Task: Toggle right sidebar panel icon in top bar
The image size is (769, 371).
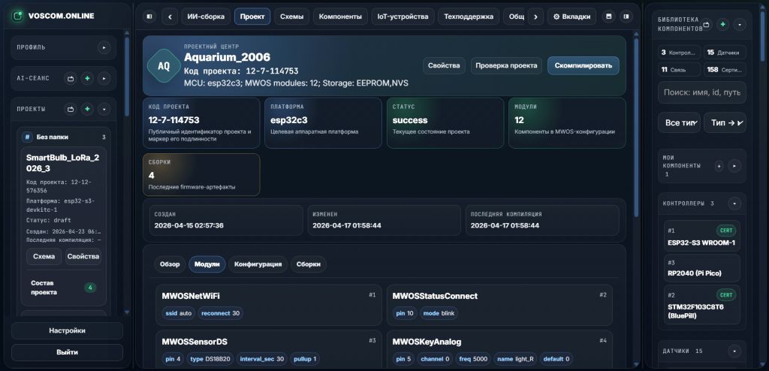Action: point(626,17)
